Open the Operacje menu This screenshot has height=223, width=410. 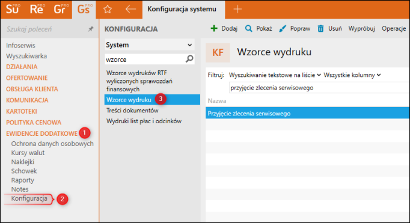coord(394,28)
